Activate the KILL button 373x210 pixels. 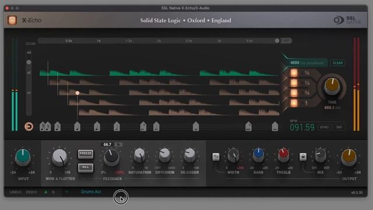[x=86, y=167]
